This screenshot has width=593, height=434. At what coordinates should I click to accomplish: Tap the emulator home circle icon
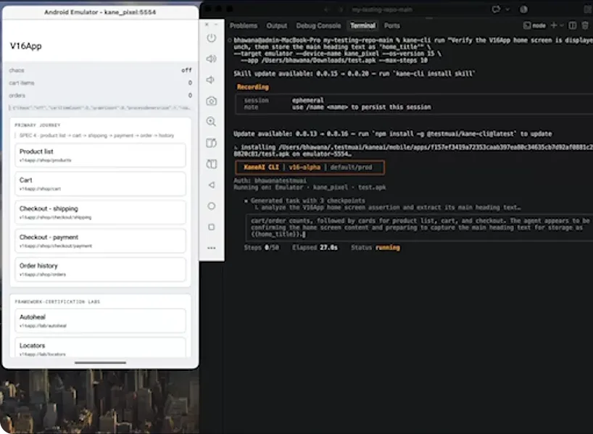pos(212,206)
